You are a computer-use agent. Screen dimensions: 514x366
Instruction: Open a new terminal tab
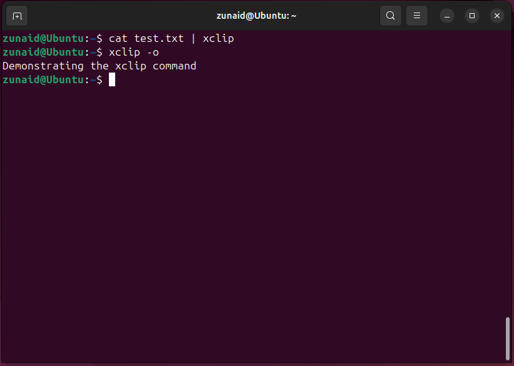(17, 16)
